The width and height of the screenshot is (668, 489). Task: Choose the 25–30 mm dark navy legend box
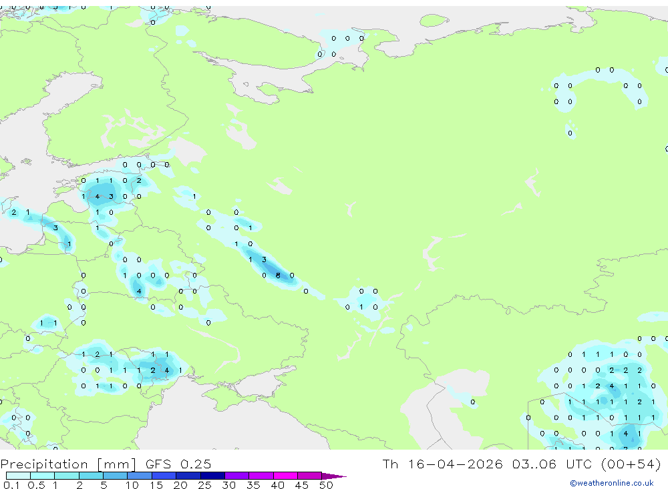(212, 476)
